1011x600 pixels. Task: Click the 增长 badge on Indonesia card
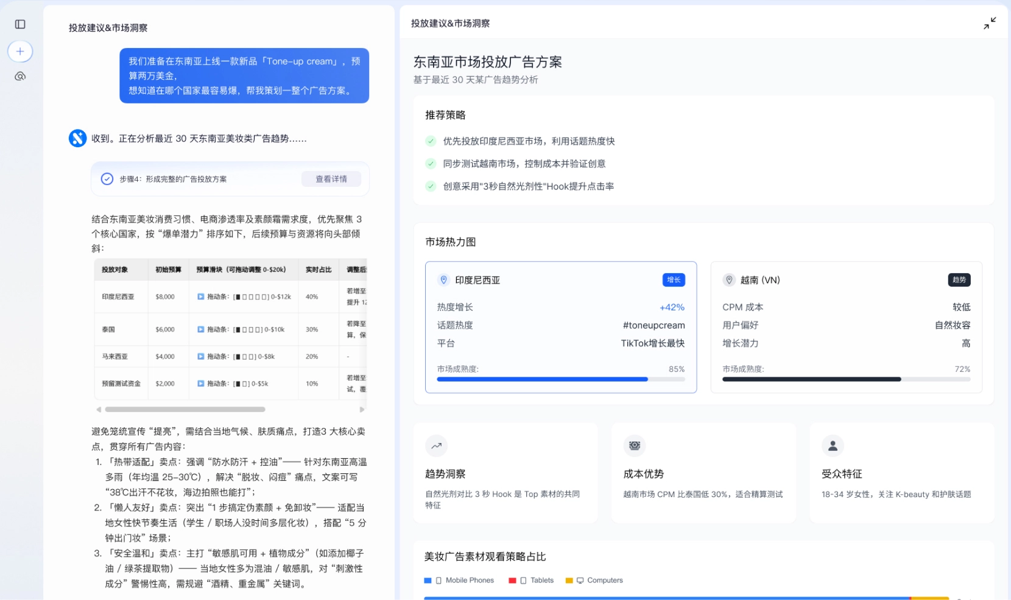[x=674, y=280]
